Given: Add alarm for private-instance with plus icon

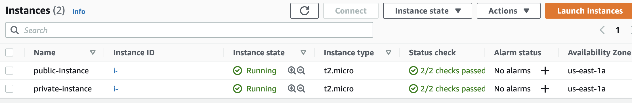Looking at the screenshot, I should [x=545, y=89].
